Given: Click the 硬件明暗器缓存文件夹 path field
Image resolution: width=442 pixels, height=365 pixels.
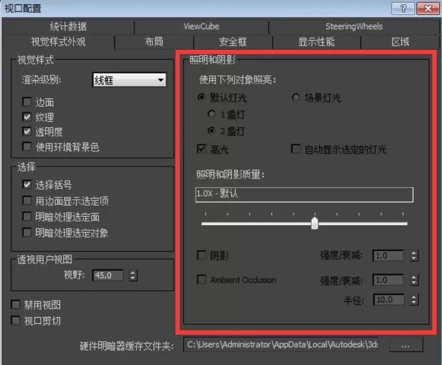Looking at the screenshot, I should click(x=281, y=344).
